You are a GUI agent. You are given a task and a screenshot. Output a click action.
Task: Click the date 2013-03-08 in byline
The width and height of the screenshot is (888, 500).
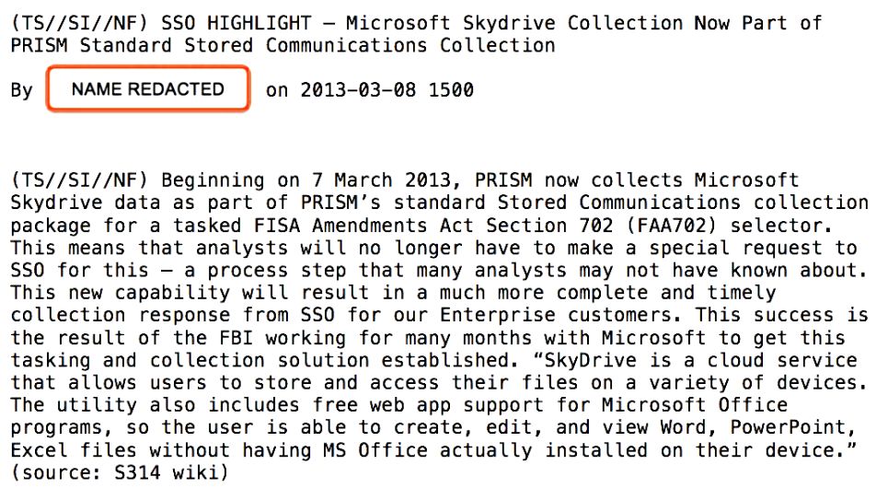[358, 90]
